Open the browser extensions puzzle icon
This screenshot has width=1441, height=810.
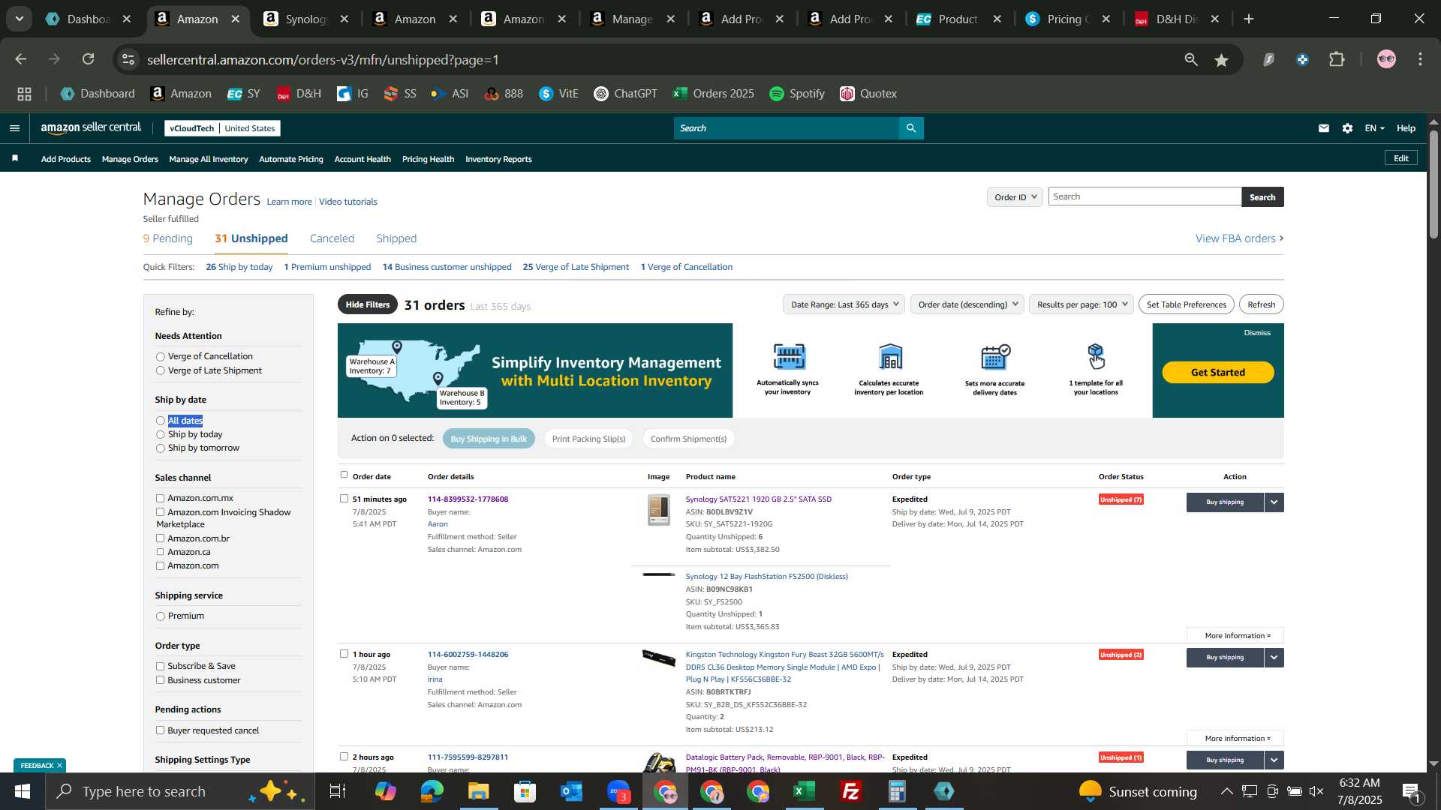tap(1337, 59)
